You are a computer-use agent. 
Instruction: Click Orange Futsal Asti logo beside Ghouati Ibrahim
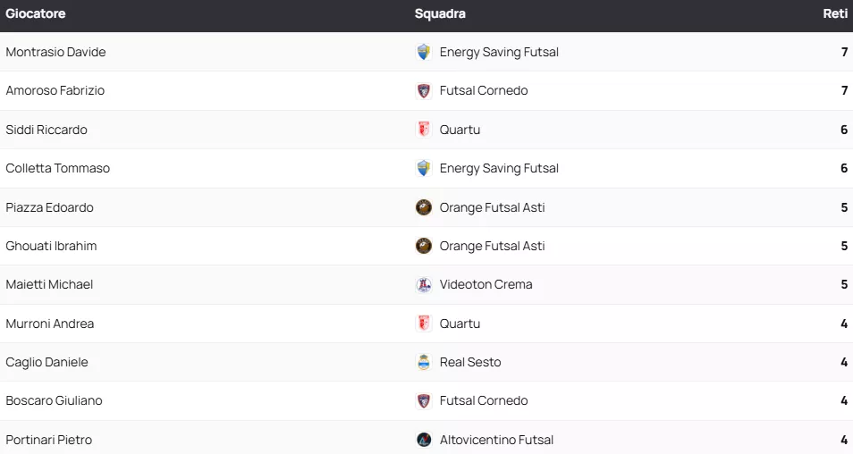point(424,246)
